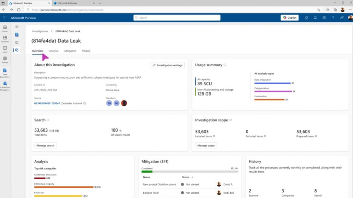The image size is (353, 198).
Task: Click the Prepared items info icon
Action: pos(316,136)
